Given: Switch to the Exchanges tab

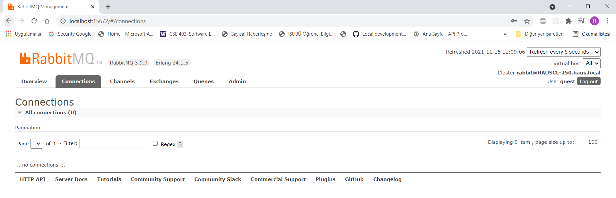Looking at the screenshot, I should (x=164, y=82).
